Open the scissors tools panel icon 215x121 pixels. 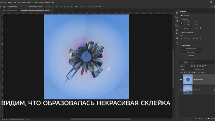pos(177,38)
